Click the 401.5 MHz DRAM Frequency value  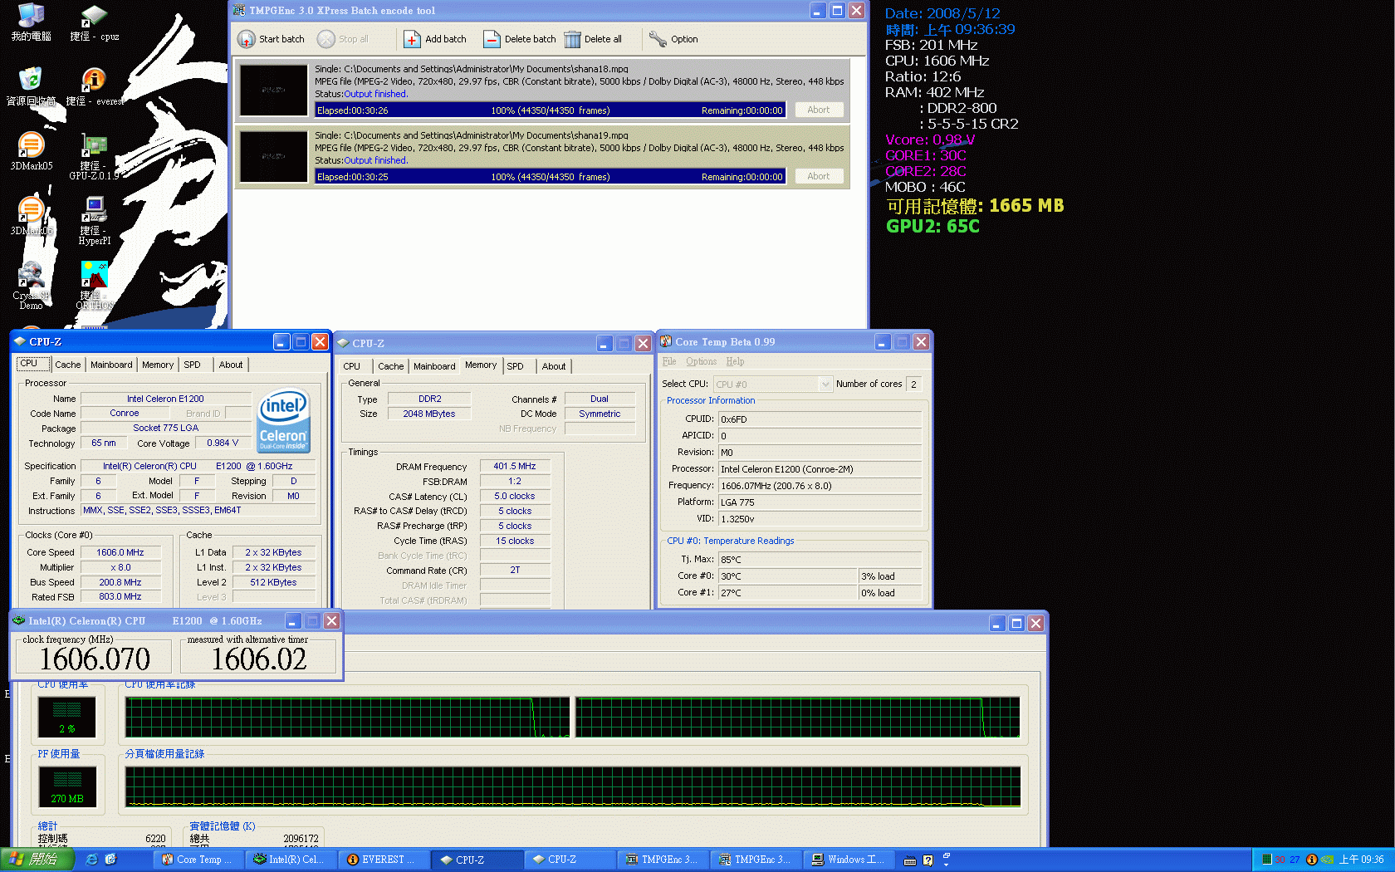[x=515, y=466]
